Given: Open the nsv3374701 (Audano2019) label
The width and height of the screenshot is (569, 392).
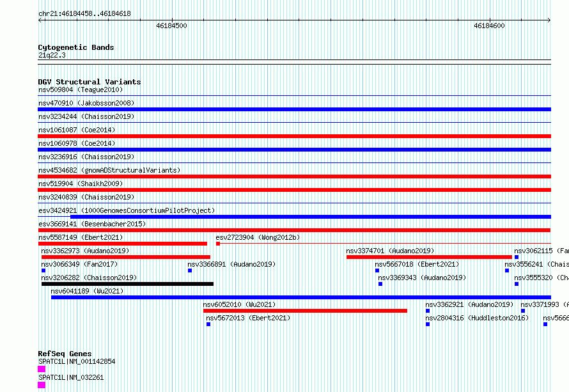Looking at the screenshot, I should [x=390, y=251].
